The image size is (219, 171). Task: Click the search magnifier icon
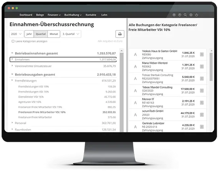pos(185,15)
